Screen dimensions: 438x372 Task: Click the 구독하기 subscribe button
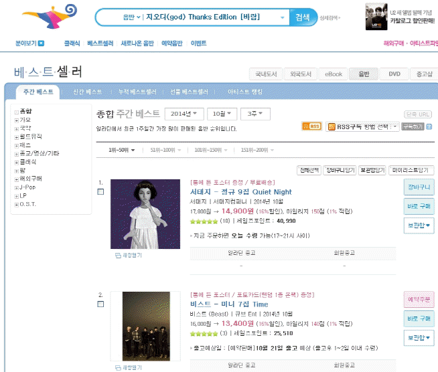click(x=413, y=126)
